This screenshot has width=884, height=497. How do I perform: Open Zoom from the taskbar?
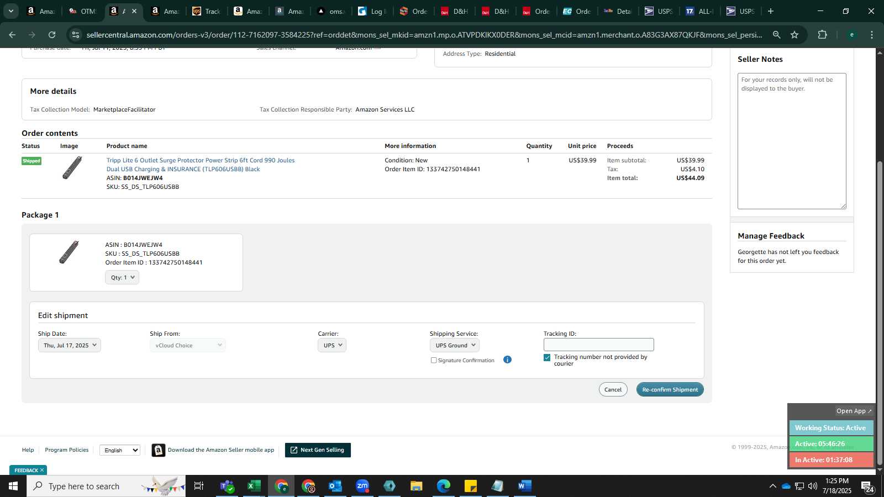click(362, 486)
